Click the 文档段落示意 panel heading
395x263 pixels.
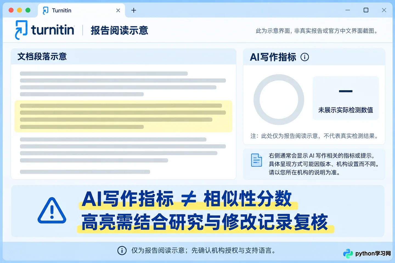42,56
